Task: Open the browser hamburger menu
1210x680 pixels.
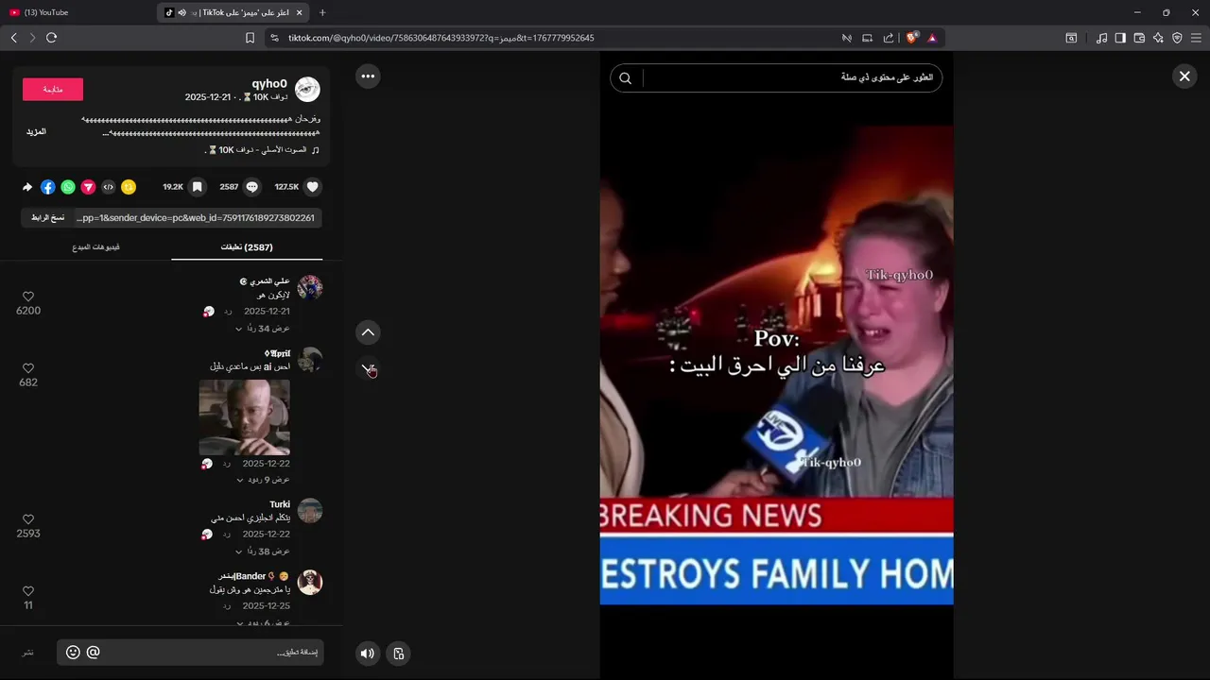Action: tap(1196, 38)
